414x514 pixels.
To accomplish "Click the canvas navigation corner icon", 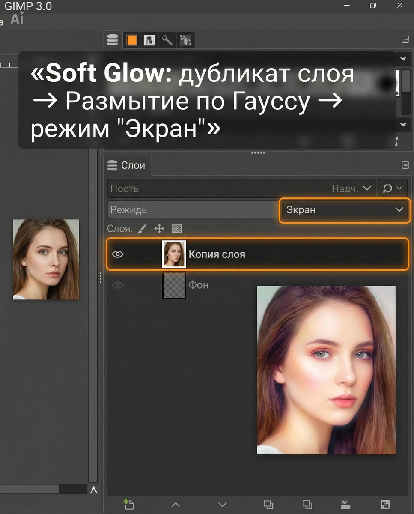I will pyautogui.click(x=94, y=490).
